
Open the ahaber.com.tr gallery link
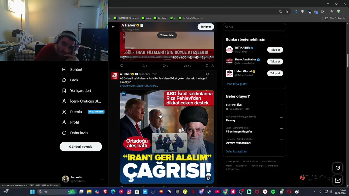(139, 85)
